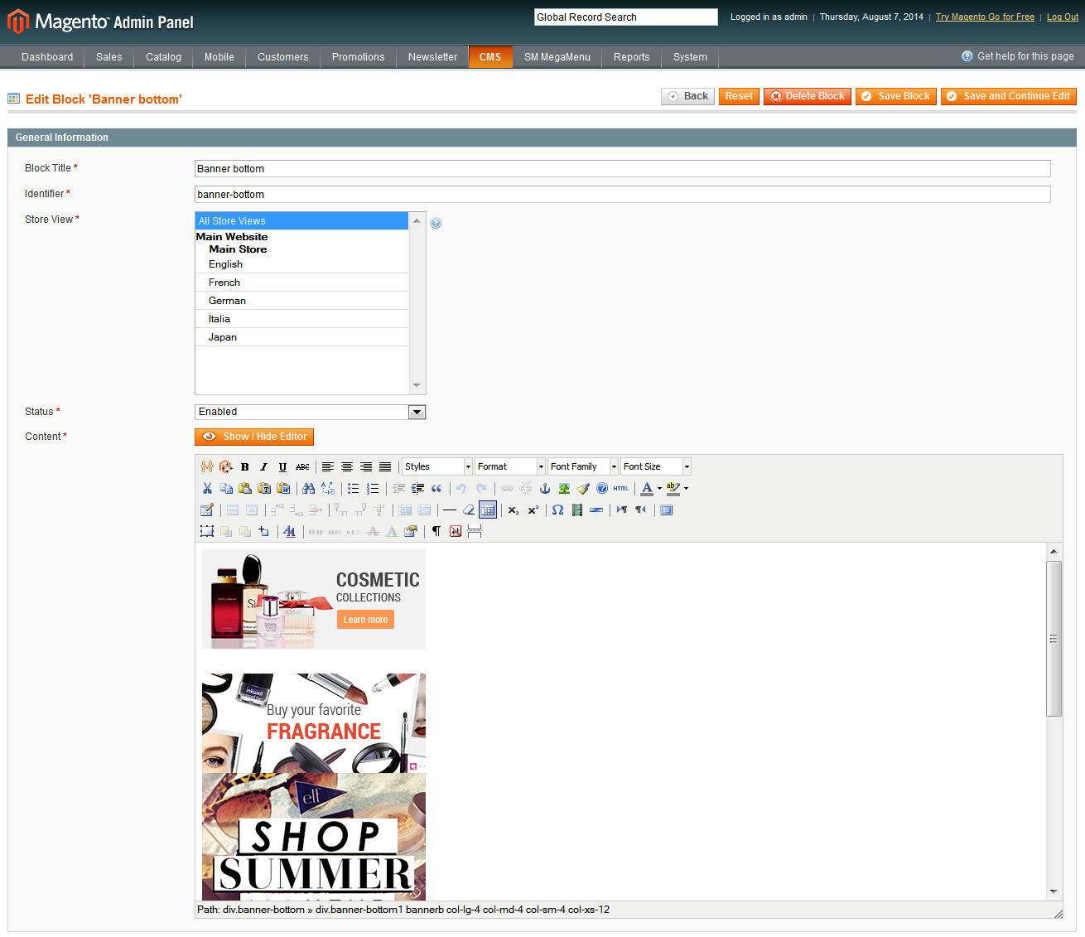Open the Font Family dropdown
This screenshot has height=937, width=1085.
(x=583, y=466)
